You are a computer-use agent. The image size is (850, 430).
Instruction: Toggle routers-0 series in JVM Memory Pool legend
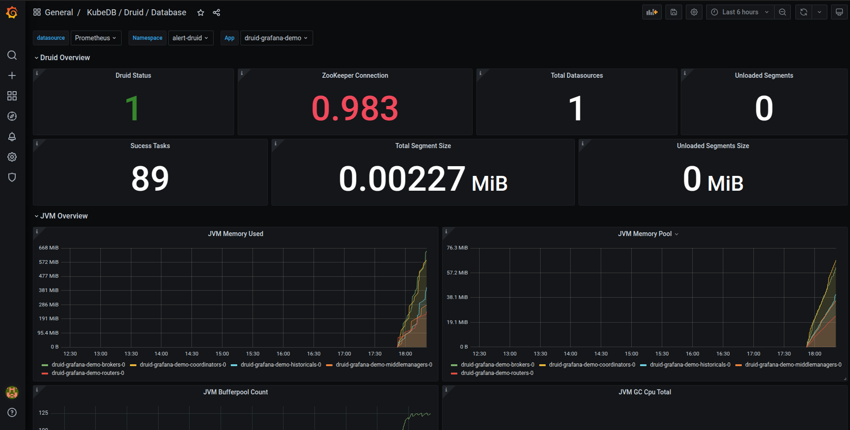pyautogui.click(x=497, y=373)
